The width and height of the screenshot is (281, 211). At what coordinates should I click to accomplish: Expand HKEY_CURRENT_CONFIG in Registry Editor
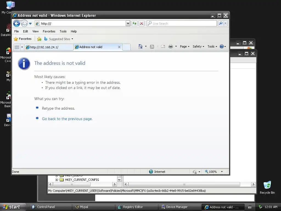pyautogui.click(x=57, y=180)
